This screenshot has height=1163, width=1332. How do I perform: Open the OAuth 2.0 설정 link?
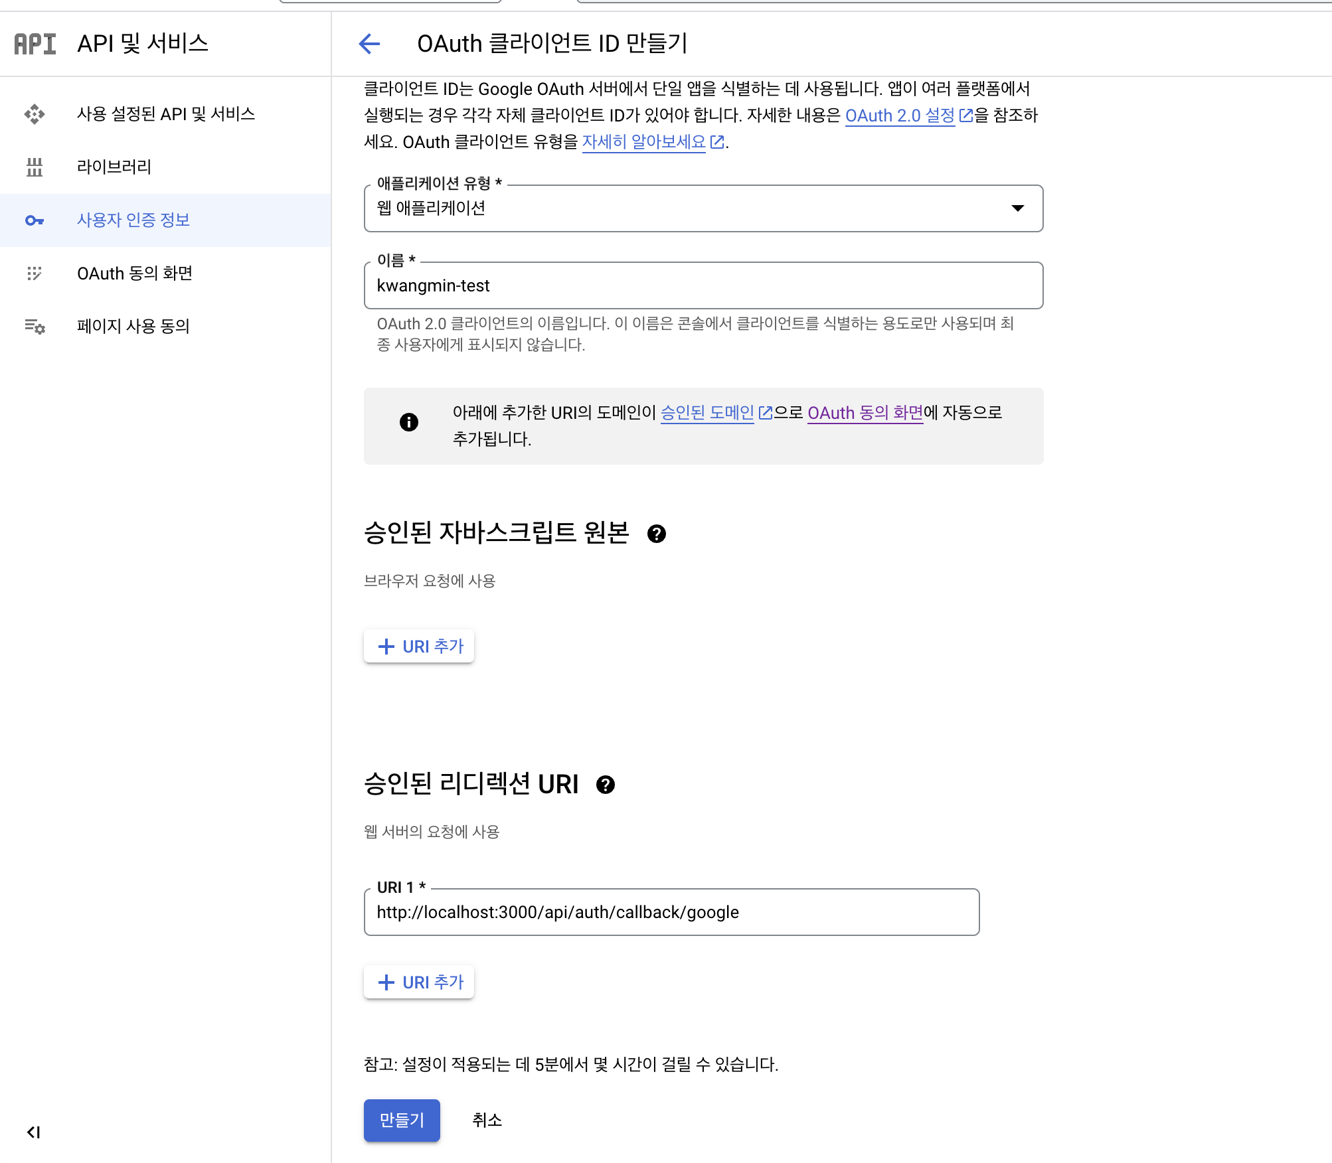click(900, 116)
